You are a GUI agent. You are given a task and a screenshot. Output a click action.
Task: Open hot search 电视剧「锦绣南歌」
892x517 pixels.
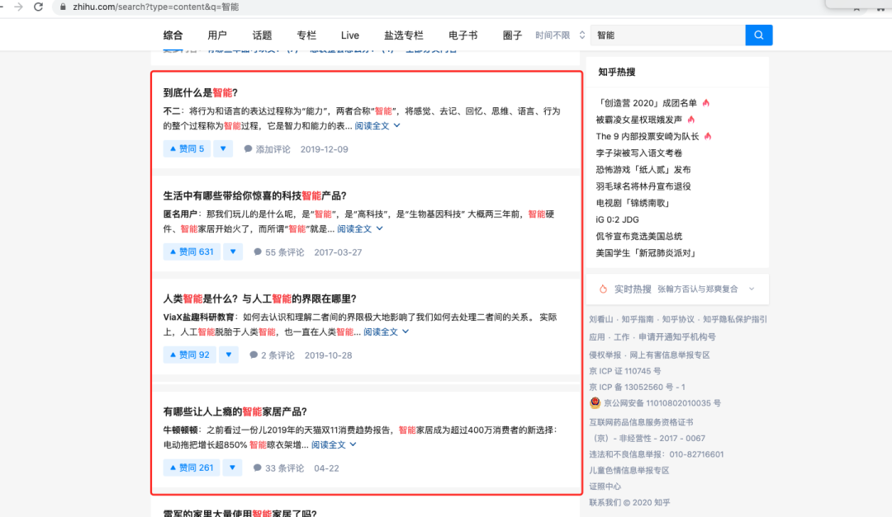coord(634,202)
